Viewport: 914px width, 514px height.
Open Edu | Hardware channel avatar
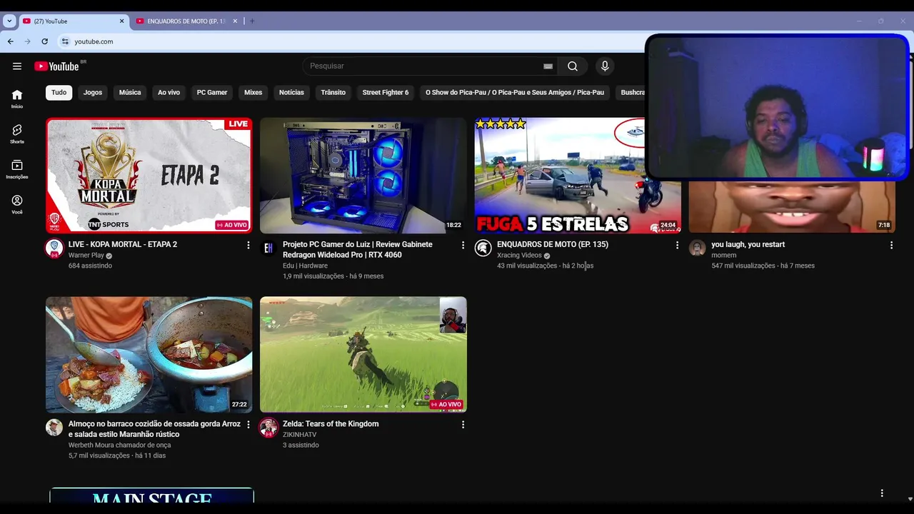point(268,248)
